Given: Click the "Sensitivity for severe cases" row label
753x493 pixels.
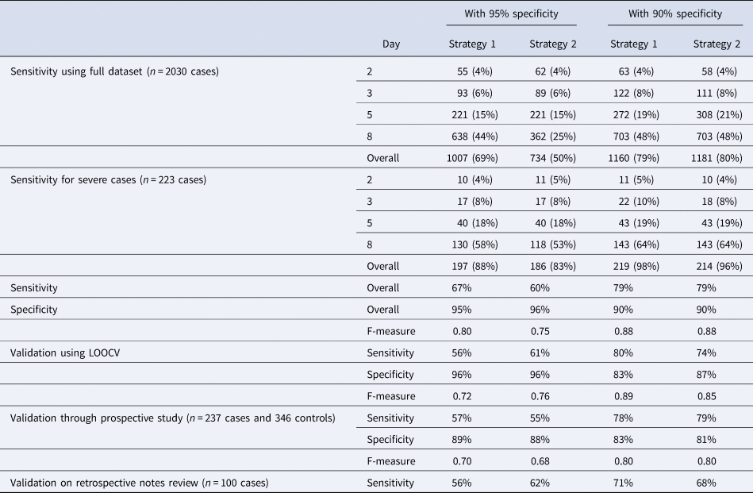Looking at the screenshot, I should [x=108, y=179].
